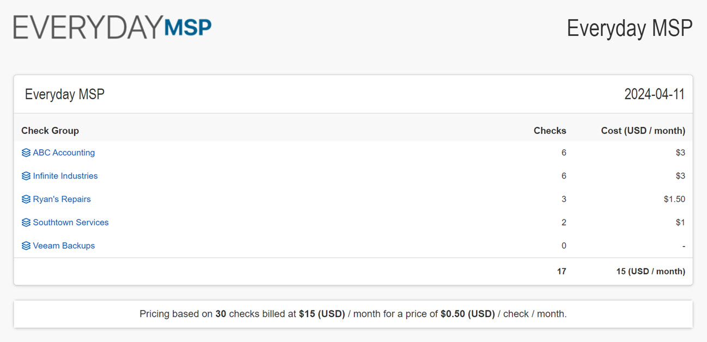
Task: Click the stack icon beside ABC Accounting
Action: [x=26, y=153]
